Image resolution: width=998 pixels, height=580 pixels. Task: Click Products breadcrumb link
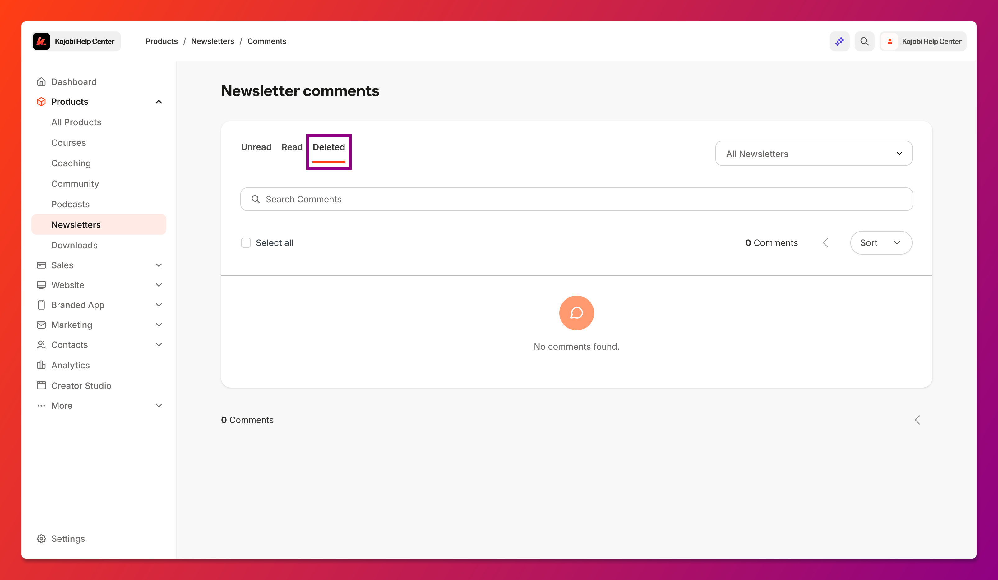click(x=162, y=41)
